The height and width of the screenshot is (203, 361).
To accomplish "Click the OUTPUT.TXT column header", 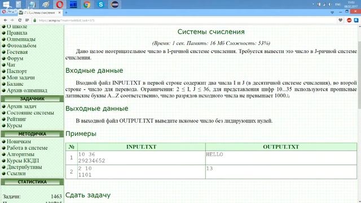I will (281, 147).
